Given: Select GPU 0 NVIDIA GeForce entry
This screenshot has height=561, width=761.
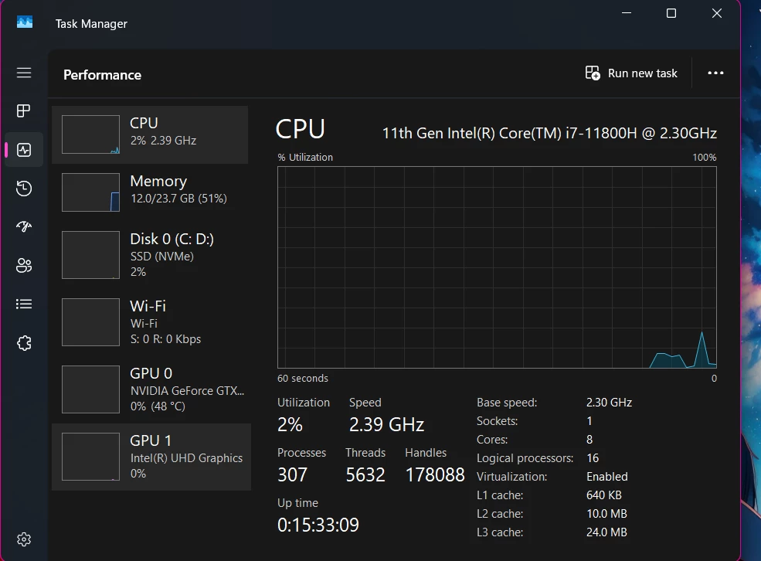Looking at the screenshot, I should [150, 389].
